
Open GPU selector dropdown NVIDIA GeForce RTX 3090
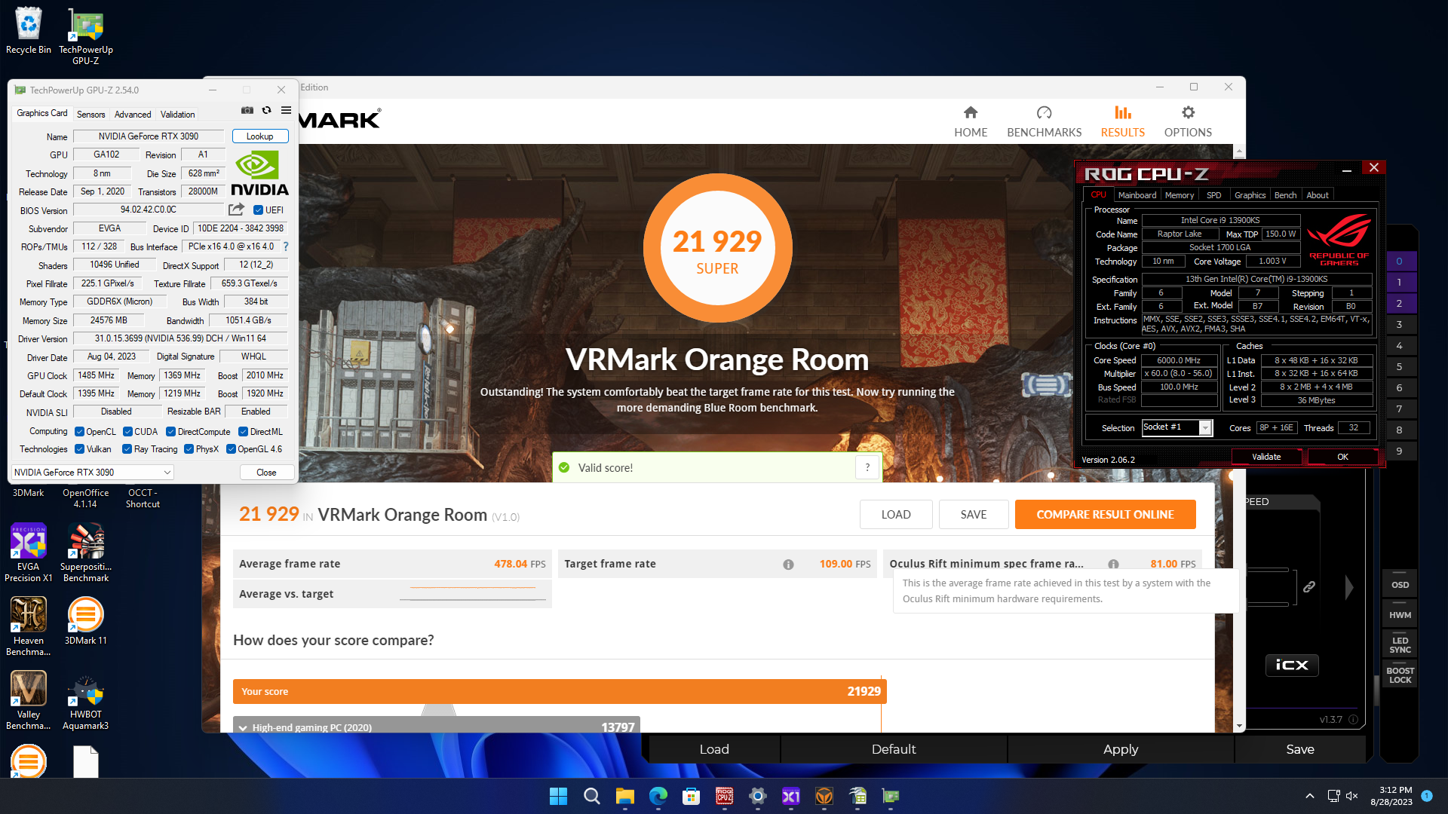coord(92,473)
